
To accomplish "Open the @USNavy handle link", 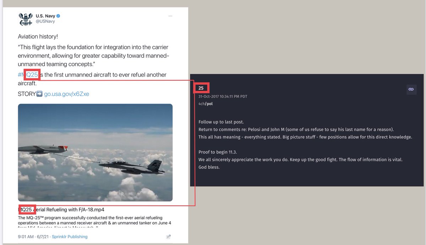I will 45,22.
